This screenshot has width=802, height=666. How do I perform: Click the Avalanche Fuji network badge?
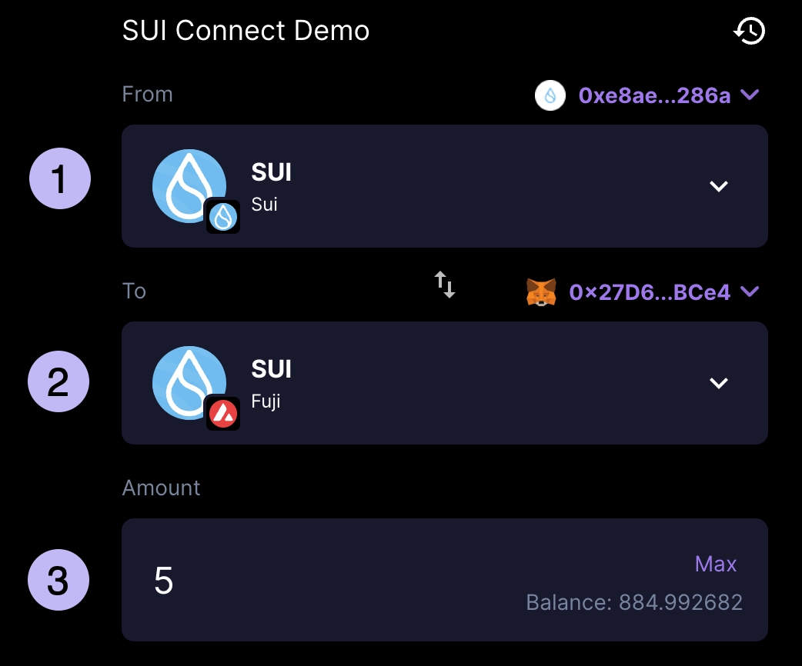pyautogui.click(x=223, y=414)
